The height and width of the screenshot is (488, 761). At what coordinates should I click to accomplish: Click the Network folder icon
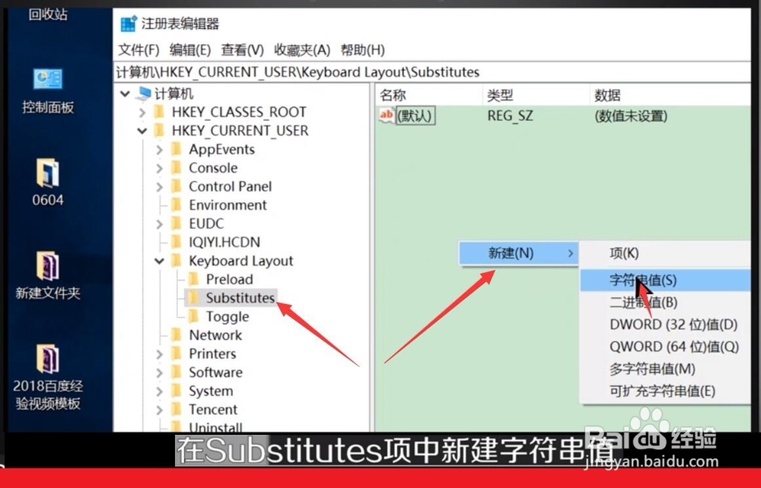[177, 335]
